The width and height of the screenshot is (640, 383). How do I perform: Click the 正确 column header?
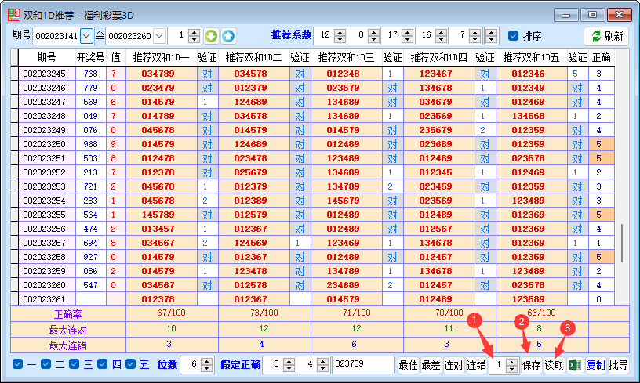[x=601, y=57]
